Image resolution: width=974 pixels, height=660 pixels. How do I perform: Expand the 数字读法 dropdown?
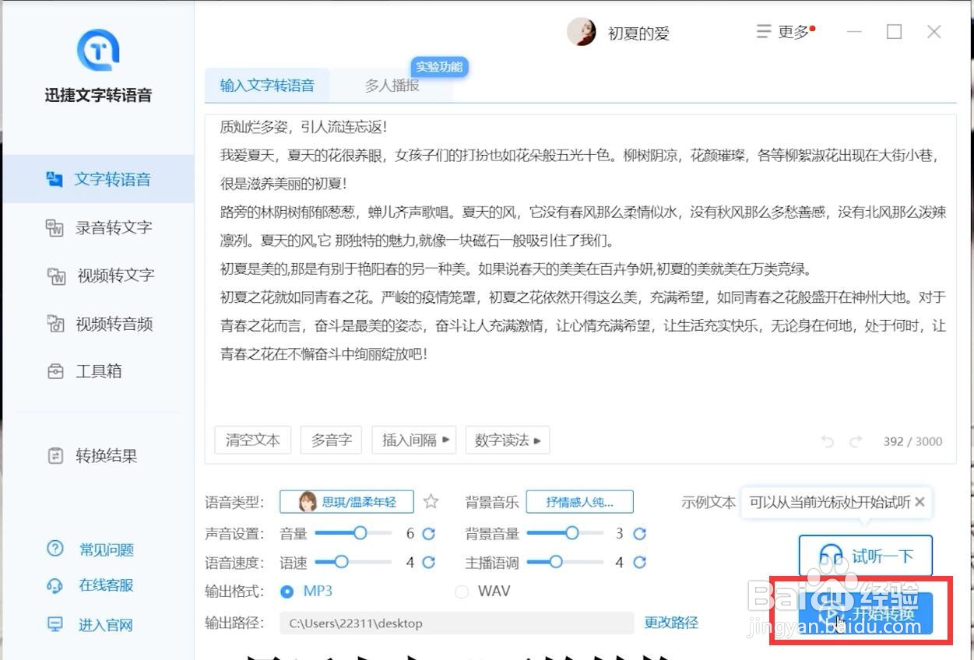(x=508, y=440)
